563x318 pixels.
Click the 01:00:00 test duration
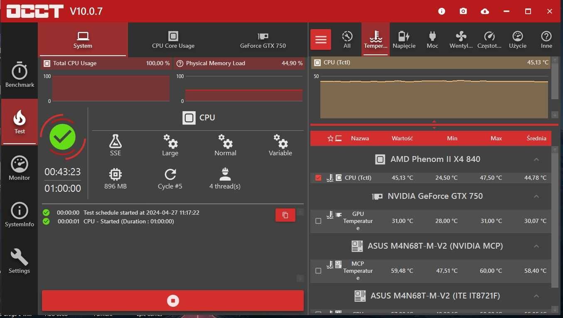click(63, 188)
